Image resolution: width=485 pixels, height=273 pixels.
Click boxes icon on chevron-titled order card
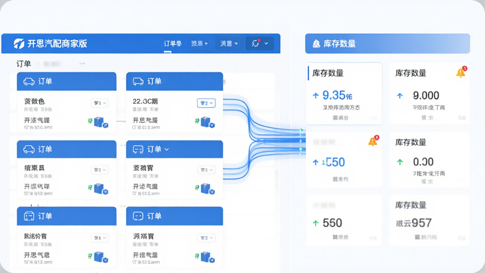(x=207, y=189)
